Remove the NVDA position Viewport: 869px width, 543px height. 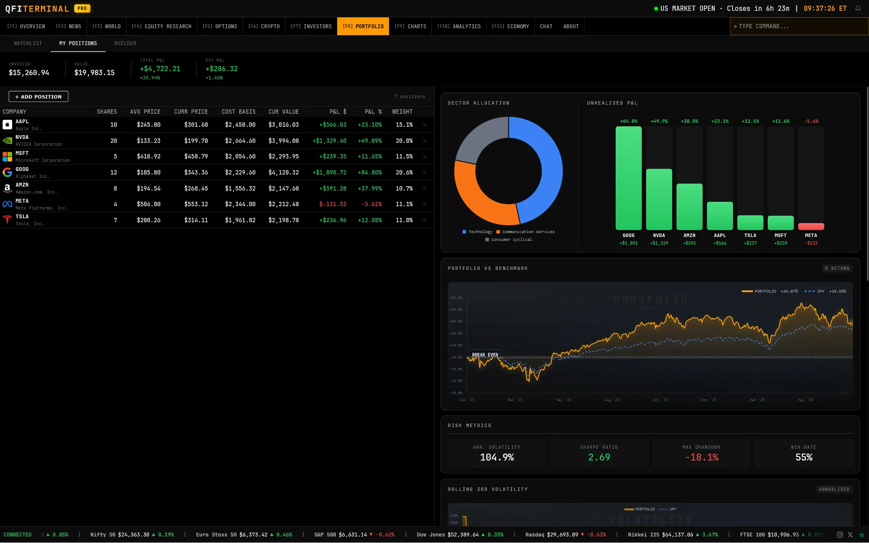tap(425, 141)
